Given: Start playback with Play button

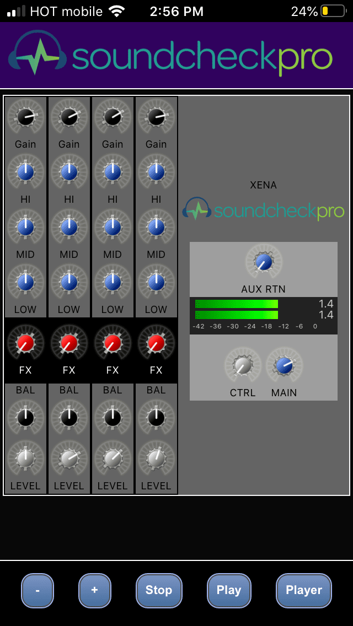Looking at the screenshot, I should pyautogui.click(x=229, y=591).
